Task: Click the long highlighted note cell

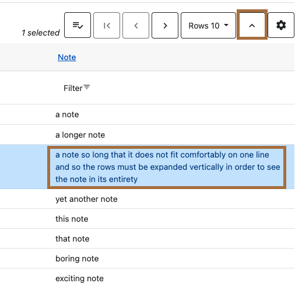Action: click(x=167, y=167)
